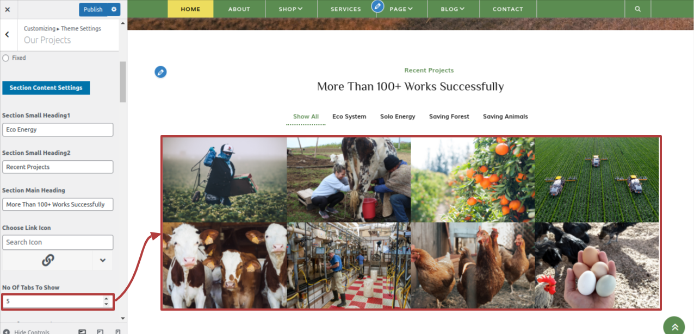This screenshot has height=334, width=694.
Task: Click the pencil edit icon beside Recent Projects
Action: [160, 72]
